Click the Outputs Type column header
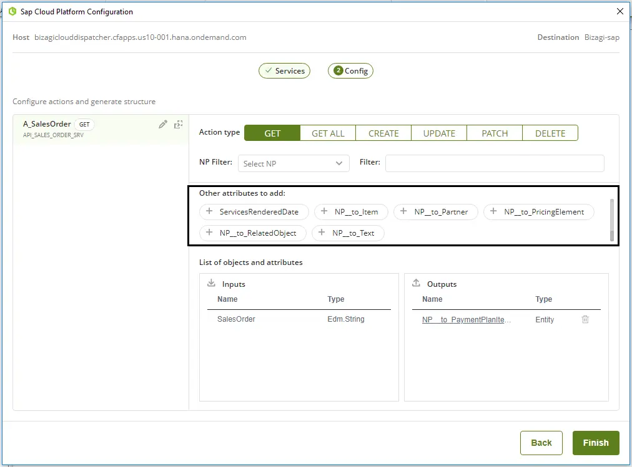632x467 pixels. click(x=544, y=299)
